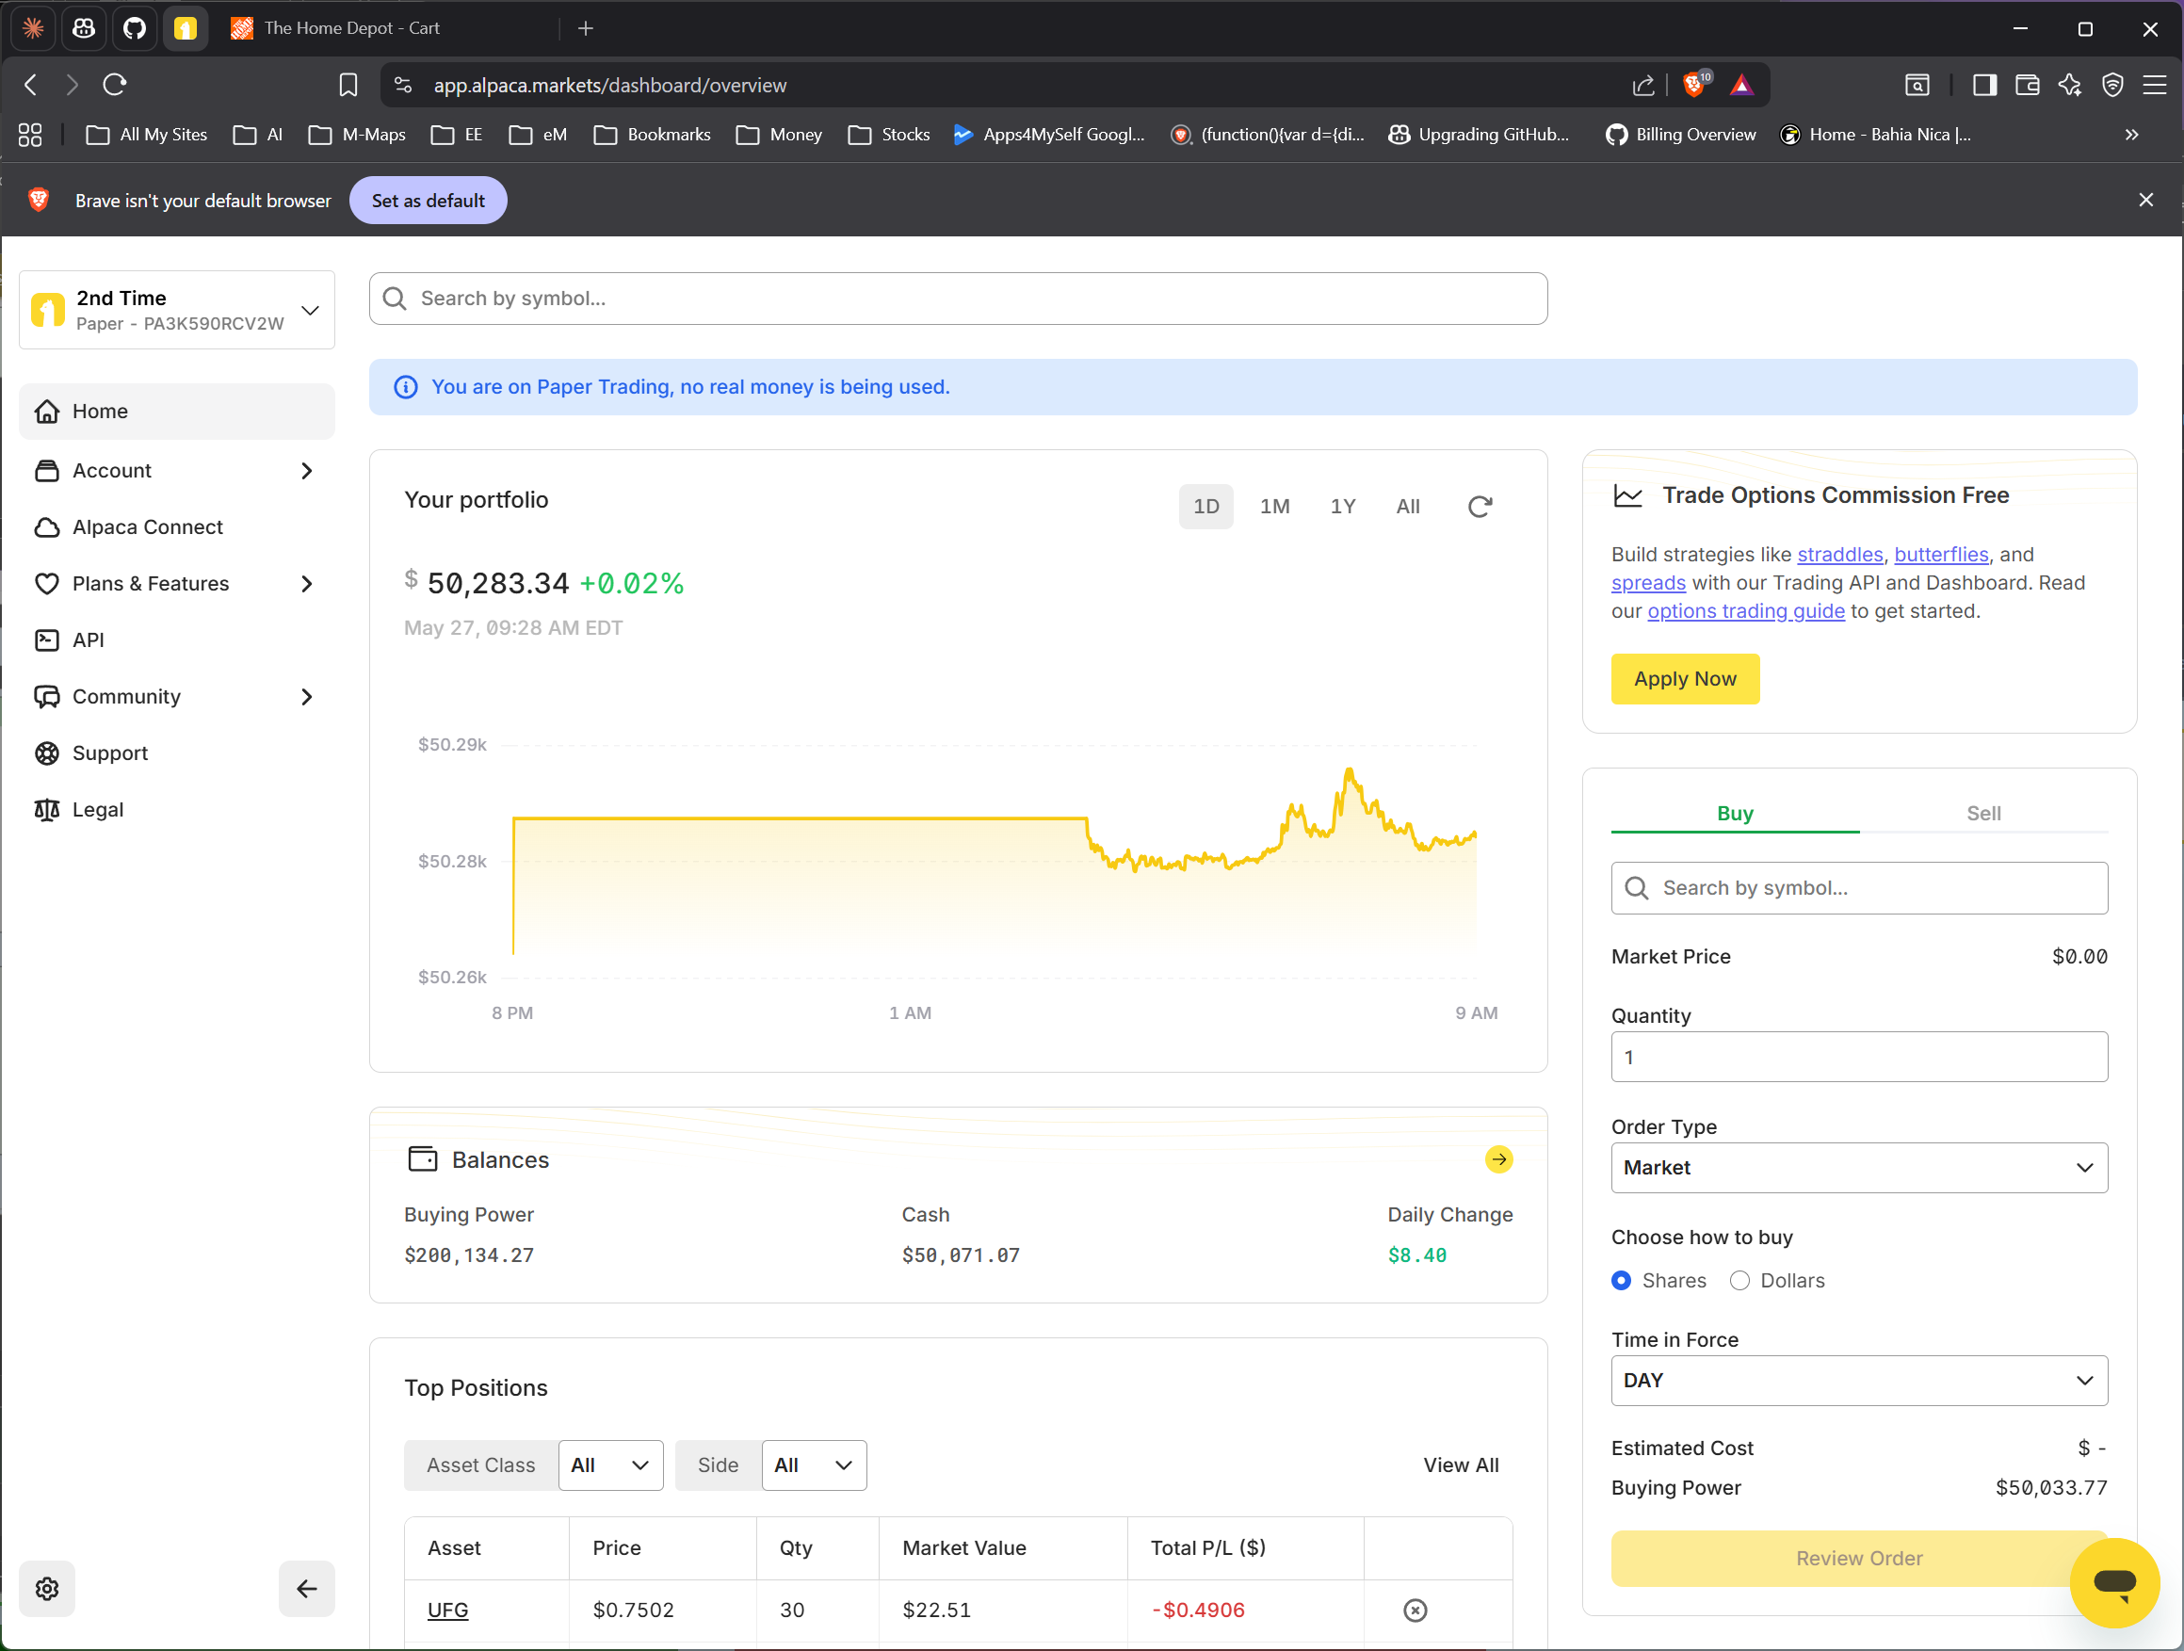Open the Side filter dropdown
This screenshot has width=2184, height=1651.
pos(814,1465)
